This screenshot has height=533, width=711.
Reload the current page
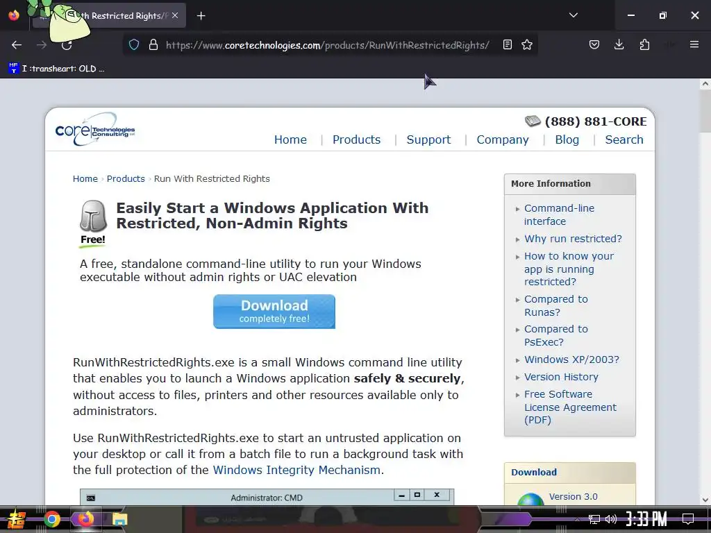(67, 45)
